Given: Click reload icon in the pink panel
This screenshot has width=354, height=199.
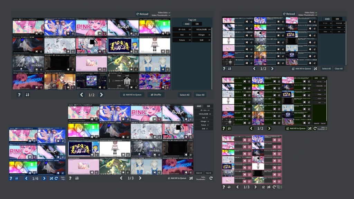Looking at the screenshot, I should [x=274, y=187].
